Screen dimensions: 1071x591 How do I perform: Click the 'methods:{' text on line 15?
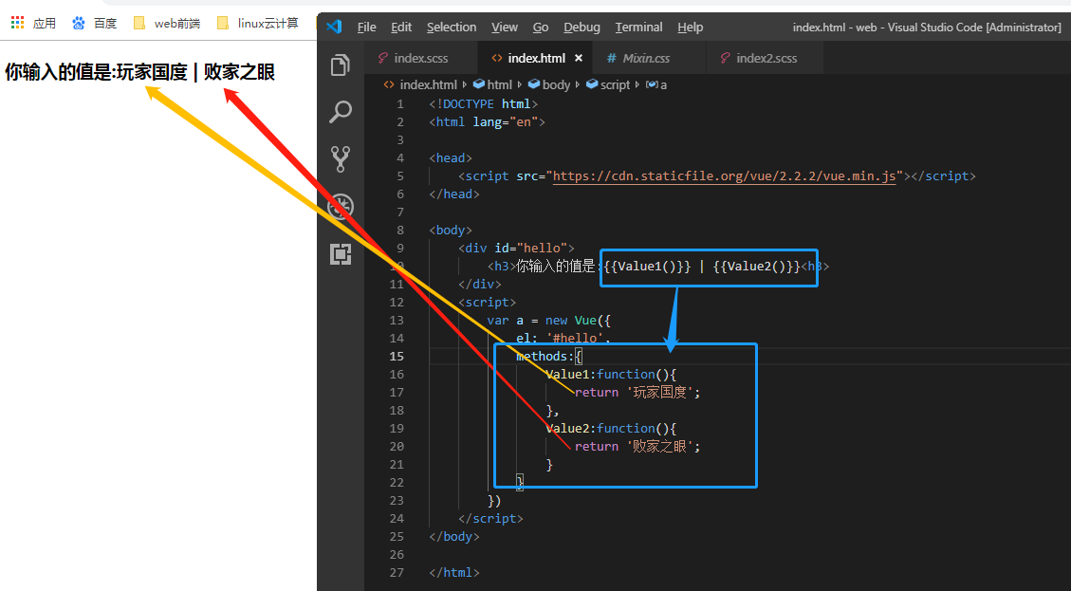tap(549, 356)
